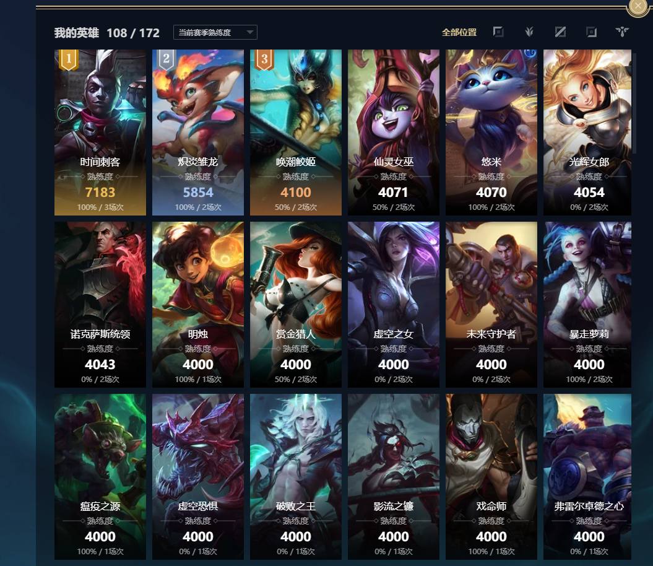The image size is (653, 566).
Task: Select the 暴走萝莉 champion card
Action: pos(587,305)
